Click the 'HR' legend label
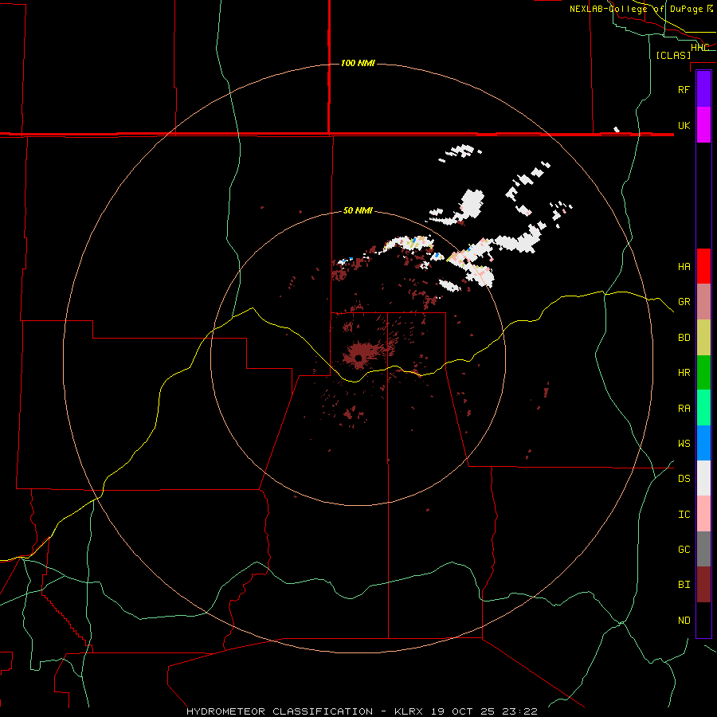The height and width of the screenshot is (717, 717). [684, 373]
